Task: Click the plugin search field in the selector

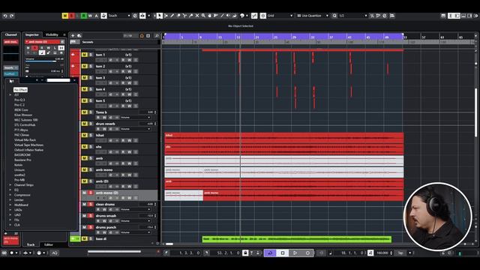Action: click(x=58, y=80)
